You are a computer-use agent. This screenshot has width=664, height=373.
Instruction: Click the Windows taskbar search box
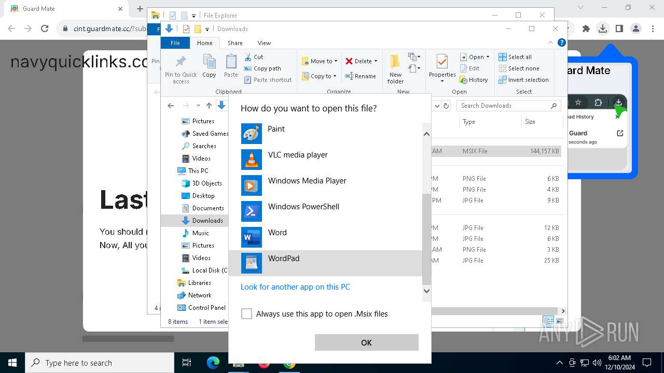pos(100,363)
